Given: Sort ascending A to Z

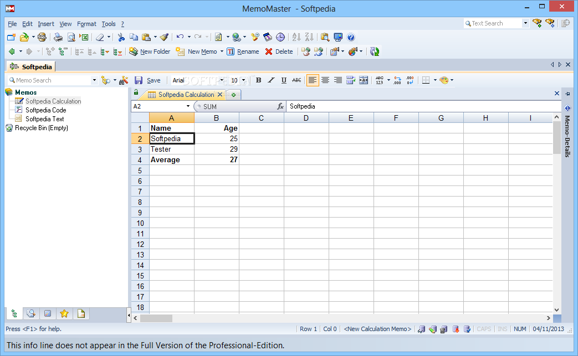Looking at the screenshot, I should tap(296, 37).
